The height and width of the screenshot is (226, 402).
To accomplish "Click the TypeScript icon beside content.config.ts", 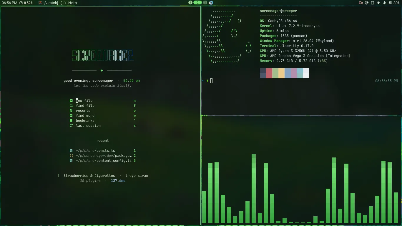I will pos(71,161).
